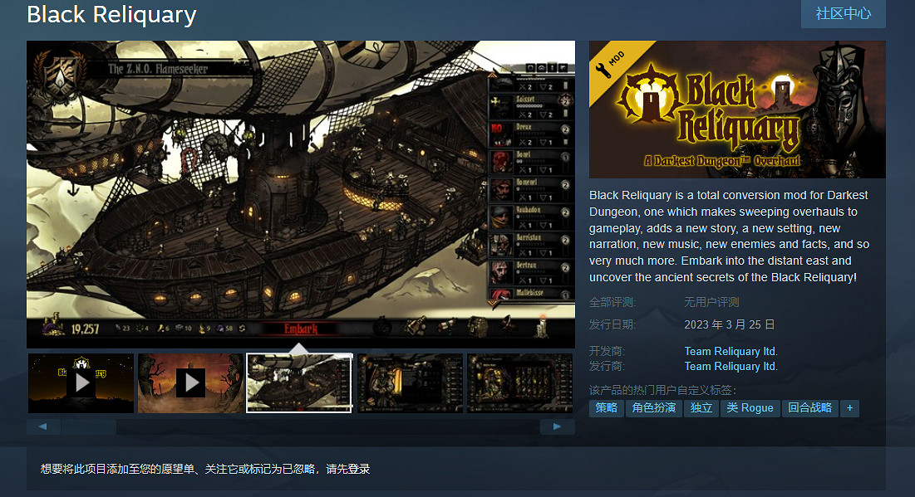Select the 独立 tag
Screen dimensions: 915x497
pos(701,408)
